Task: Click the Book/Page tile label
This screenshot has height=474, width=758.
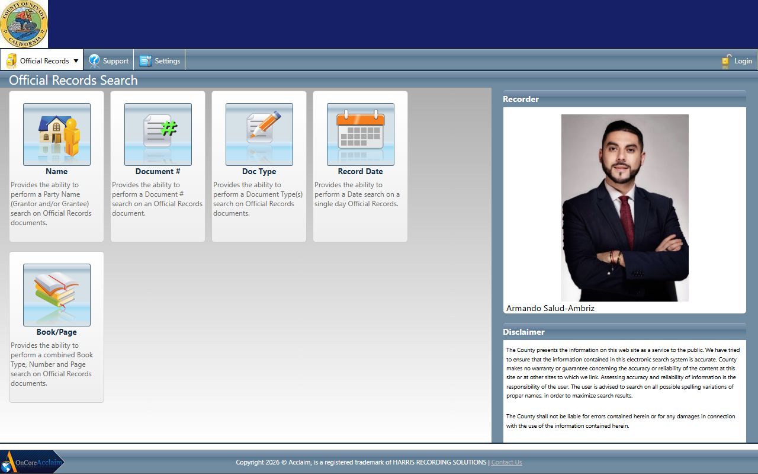Action: click(57, 332)
